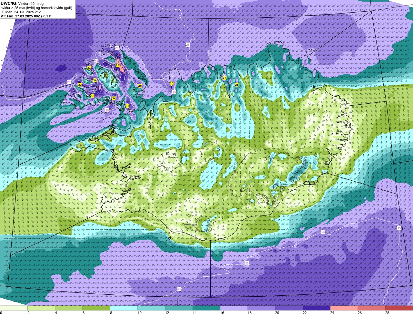Click the 6–8 m/s olive green legend swatch
Screen dimensions: 413x315
[96, 308]
